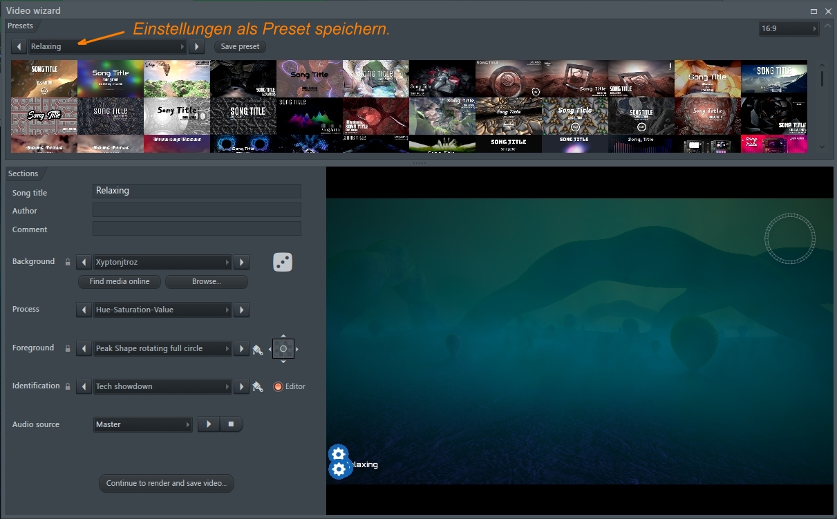This screenshot has height=519, width=837.
Task: Go to previous preset with left arrow
Action: click(19, 47)
